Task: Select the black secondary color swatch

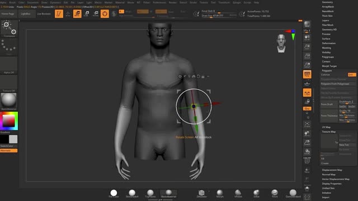Action: 4,139
